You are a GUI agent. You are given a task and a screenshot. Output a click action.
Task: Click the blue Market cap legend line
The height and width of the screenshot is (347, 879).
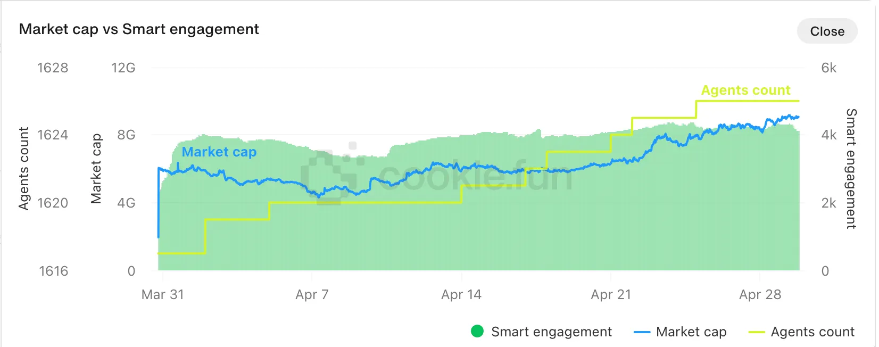tap(642, 332)
